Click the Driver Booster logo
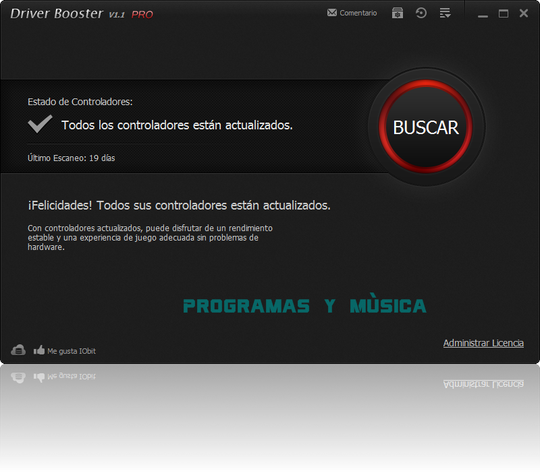The width and height of the screenshot is (540, 473). click(57, 13)
